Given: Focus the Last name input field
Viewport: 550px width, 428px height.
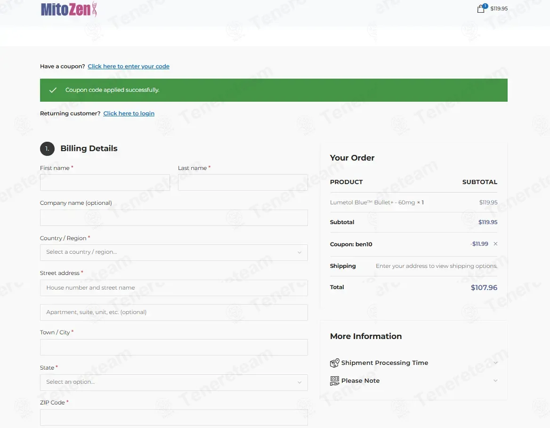Looking at the screenshot, I should click(x=243, y=182).
